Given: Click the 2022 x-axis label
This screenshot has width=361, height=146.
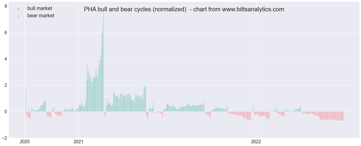Looking at the screenshot, I should pos(256,142).
